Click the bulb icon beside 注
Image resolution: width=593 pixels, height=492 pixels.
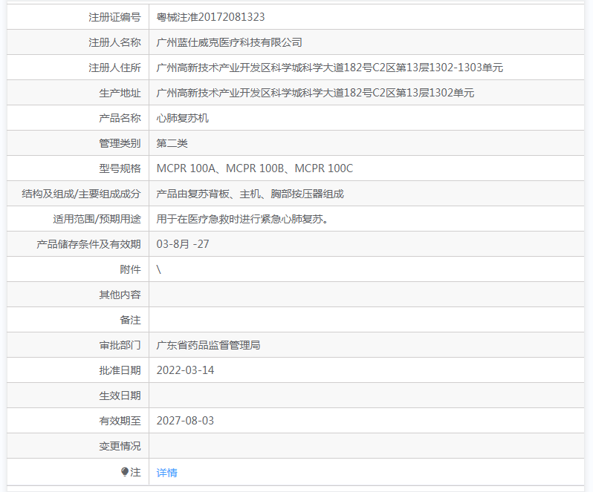coord(124,472)
